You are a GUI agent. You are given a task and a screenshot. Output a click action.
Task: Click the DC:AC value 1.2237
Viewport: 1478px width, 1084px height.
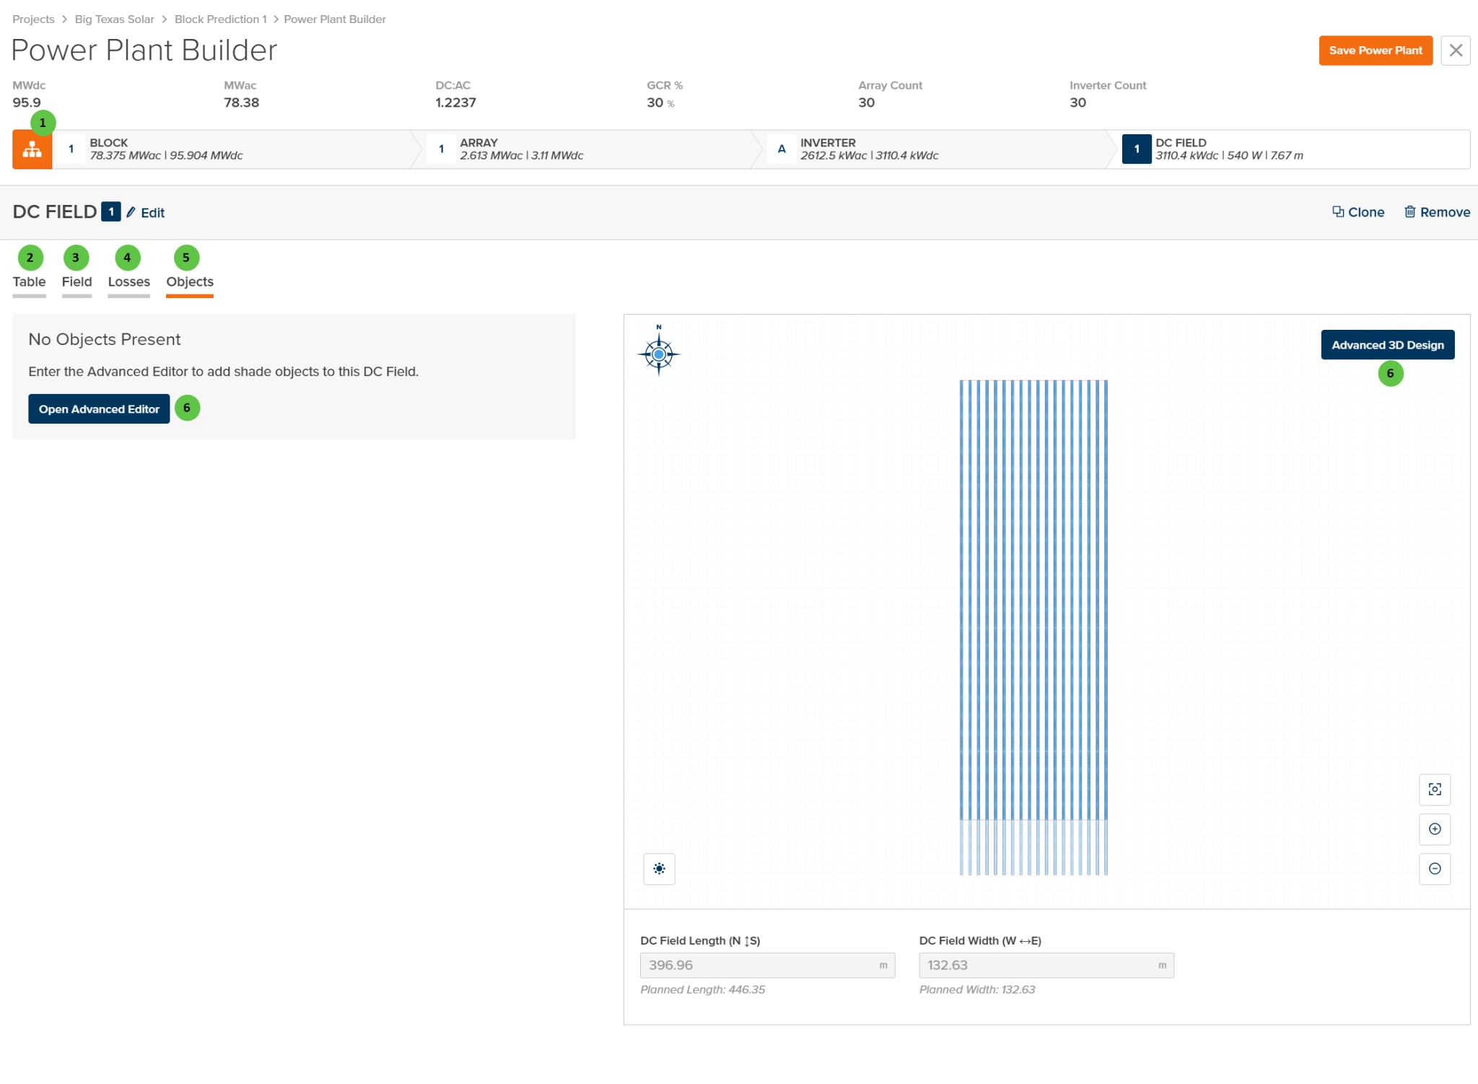pyautogui.click(x=455, y=102)
